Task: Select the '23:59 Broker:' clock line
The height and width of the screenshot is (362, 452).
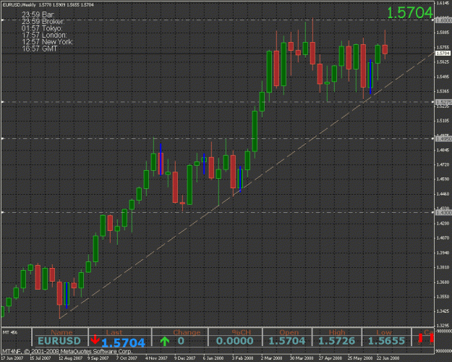Action: coord(43,22)
